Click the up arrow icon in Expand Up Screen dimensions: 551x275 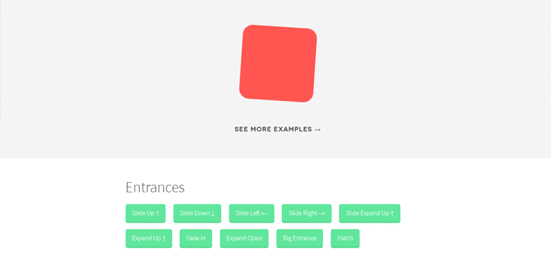coord(164,239)
